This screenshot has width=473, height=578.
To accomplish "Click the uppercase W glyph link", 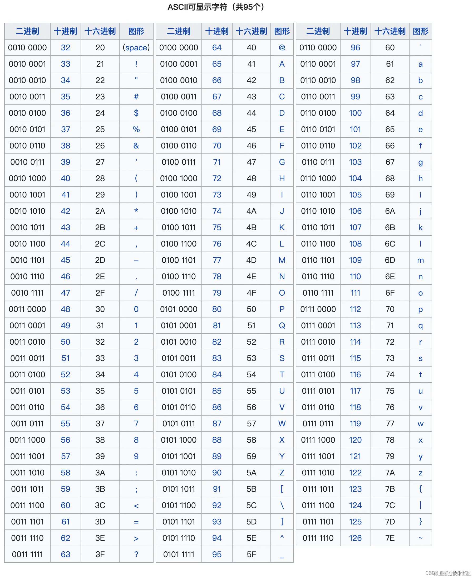I will point(282,424).
